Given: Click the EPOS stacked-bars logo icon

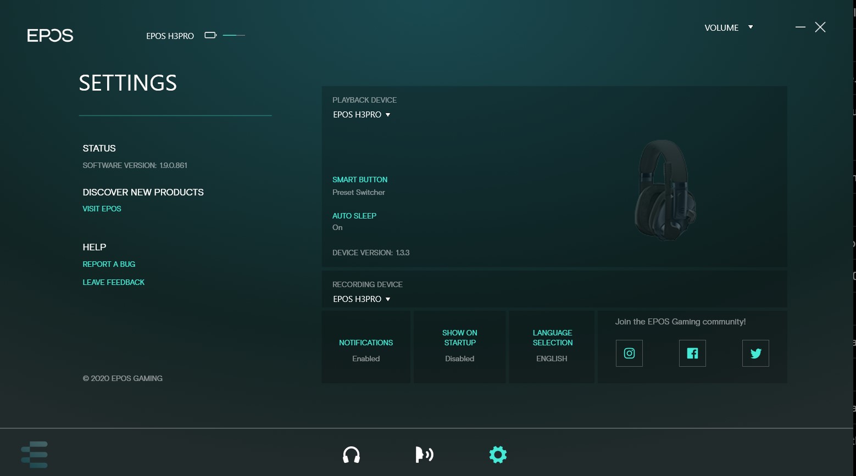Looking at the screenshot, I should [35, 455].
